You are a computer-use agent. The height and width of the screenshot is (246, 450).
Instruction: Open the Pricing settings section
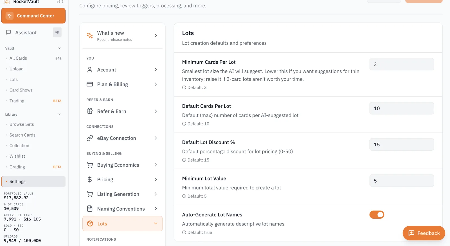point(122,180)
